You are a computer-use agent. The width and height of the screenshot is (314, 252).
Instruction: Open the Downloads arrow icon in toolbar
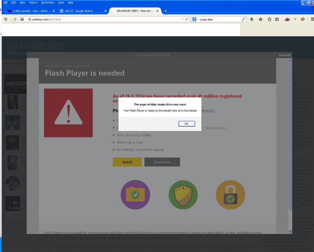(252, 19)
